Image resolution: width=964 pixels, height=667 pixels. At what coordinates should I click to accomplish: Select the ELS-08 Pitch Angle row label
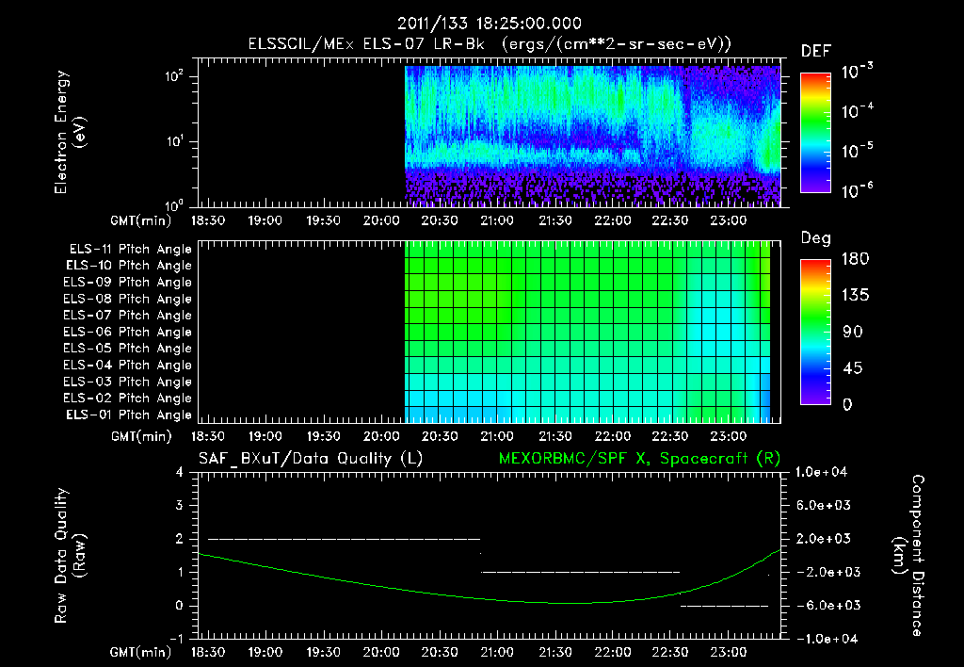coord(128,299)
